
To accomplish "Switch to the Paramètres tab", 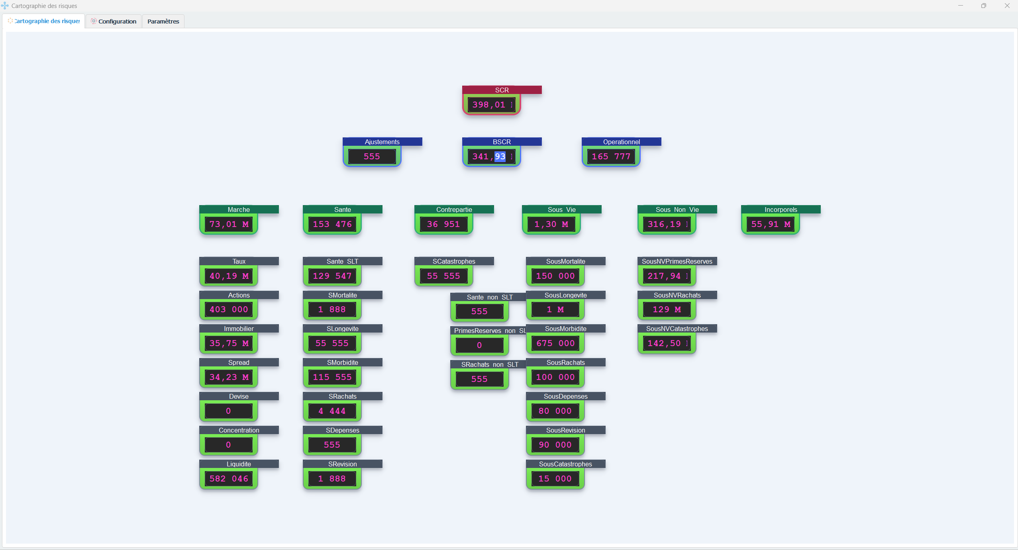I will [163, 22].
